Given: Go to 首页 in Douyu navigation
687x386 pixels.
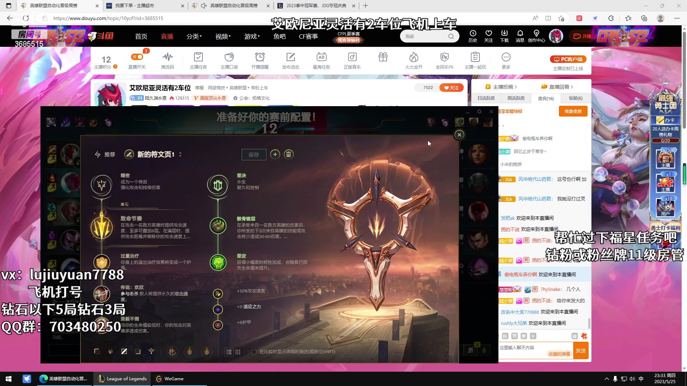Looking at the screenshot, I should (x=141, y=36).
